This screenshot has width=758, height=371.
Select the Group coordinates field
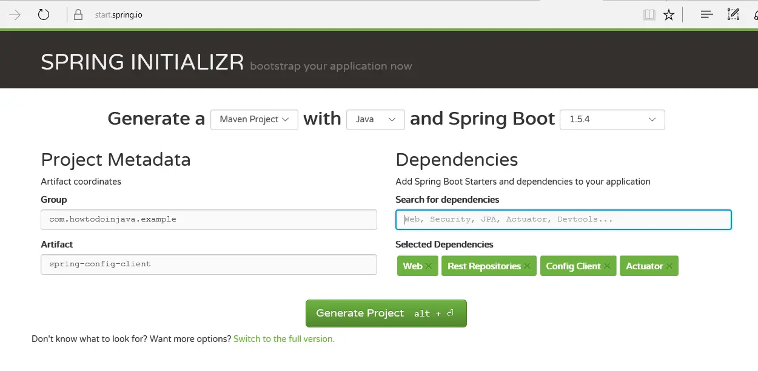[209, 219]
